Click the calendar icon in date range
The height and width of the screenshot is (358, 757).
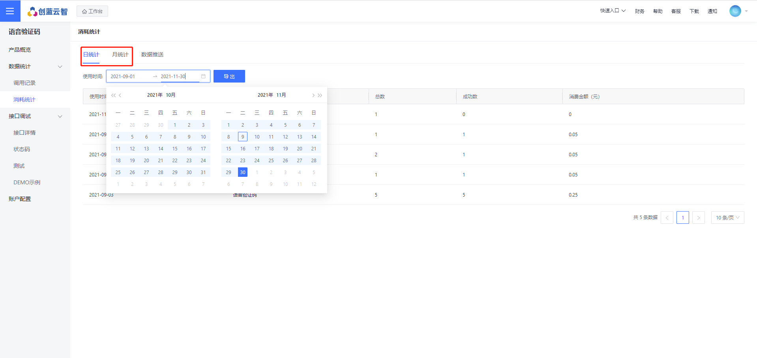pos(203,76)
